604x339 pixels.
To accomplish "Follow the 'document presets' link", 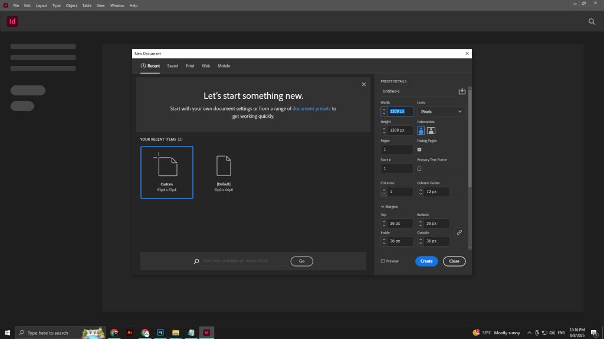I will click(311, 108).
